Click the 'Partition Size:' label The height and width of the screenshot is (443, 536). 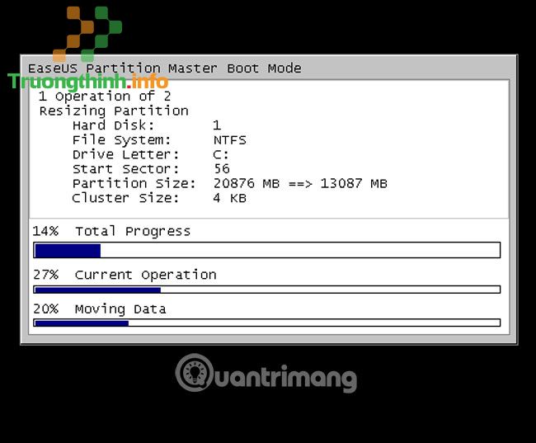(x=134, y=184)
